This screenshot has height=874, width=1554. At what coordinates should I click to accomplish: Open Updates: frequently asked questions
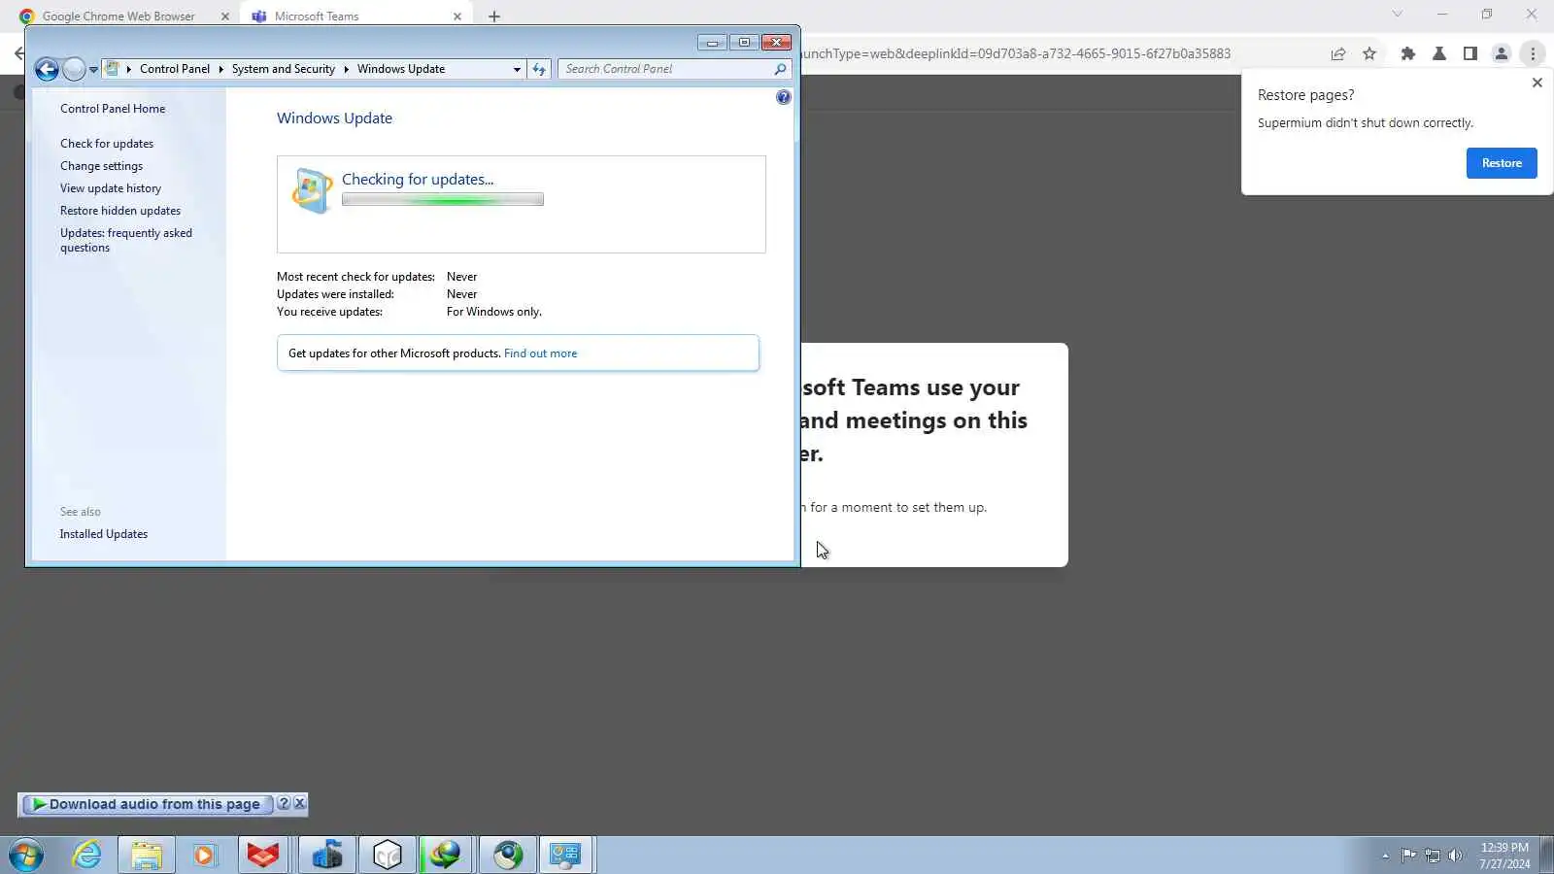click(x=126, y=240)
